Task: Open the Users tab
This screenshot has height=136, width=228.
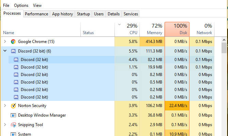Action: point(99,14)
